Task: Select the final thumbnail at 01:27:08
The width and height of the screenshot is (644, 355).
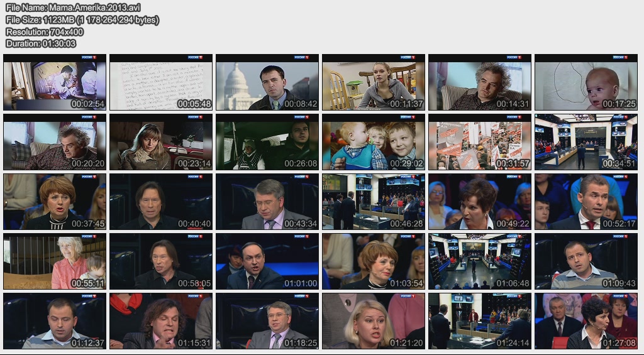Action: 586,321
